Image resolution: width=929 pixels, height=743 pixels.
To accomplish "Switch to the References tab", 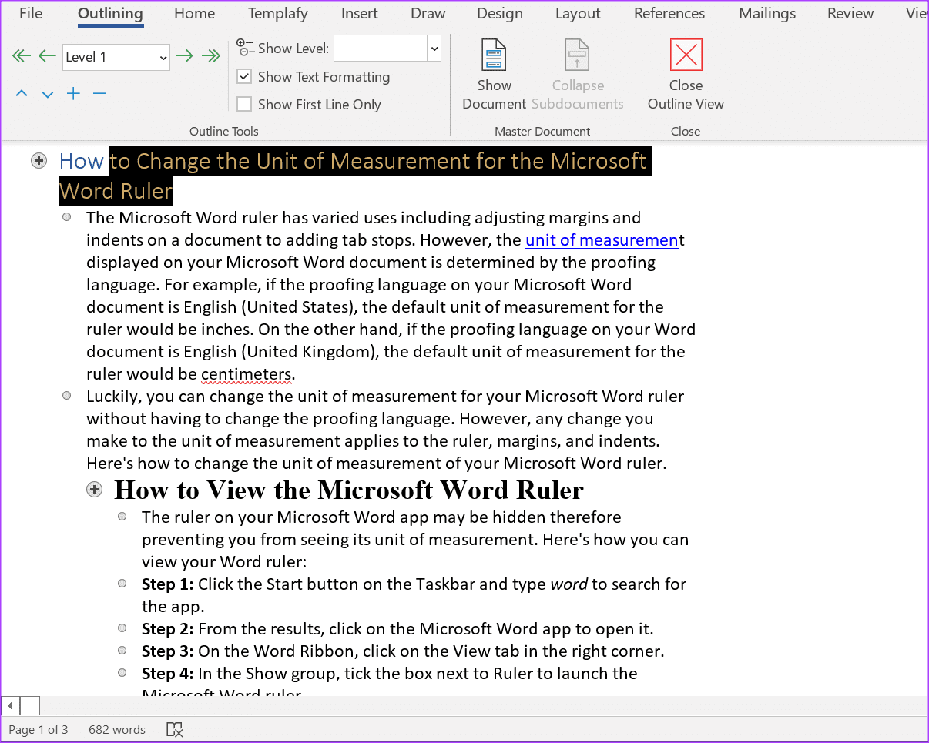I will click(669, 13).
